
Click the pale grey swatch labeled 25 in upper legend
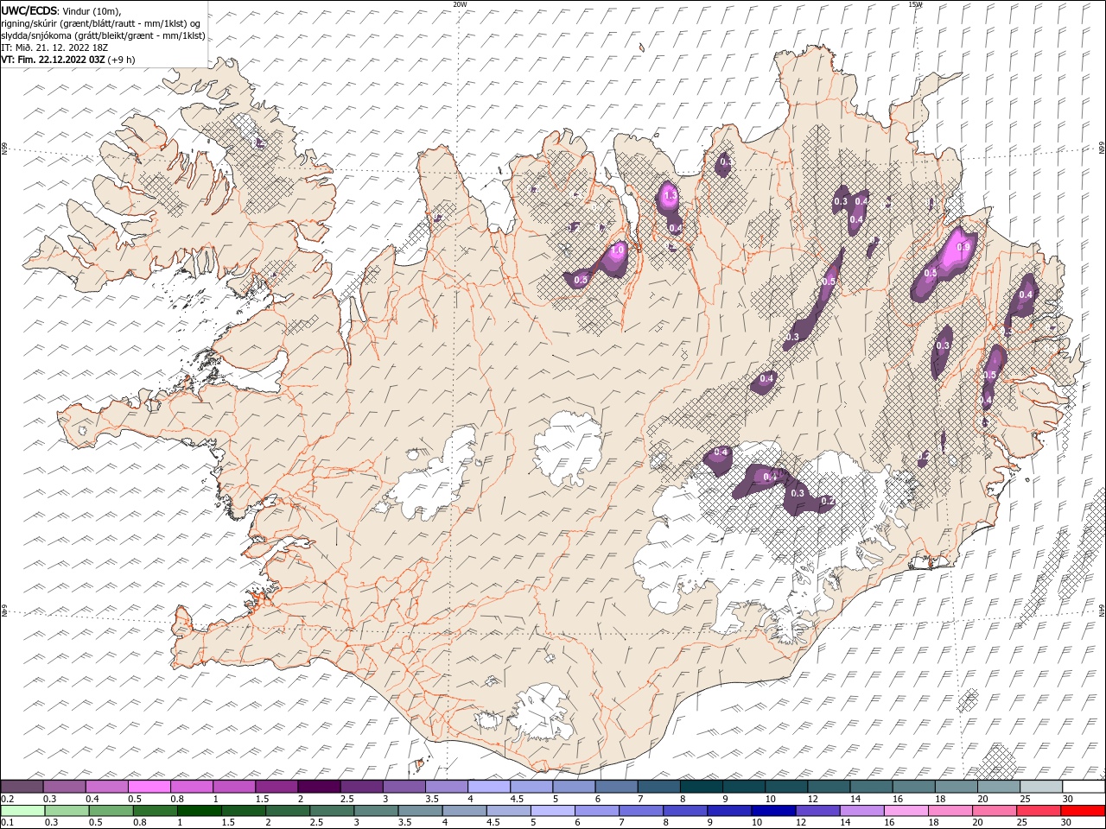(x=1040, y=787)
